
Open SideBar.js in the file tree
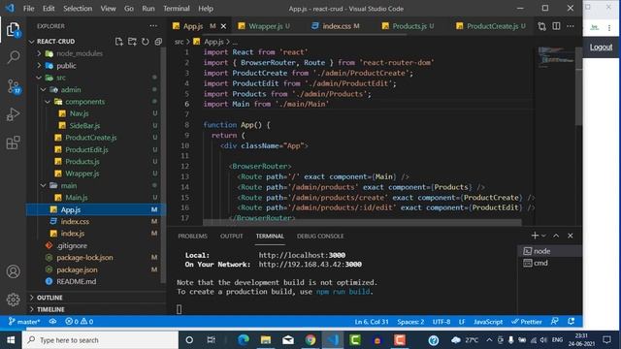point(84,126)
